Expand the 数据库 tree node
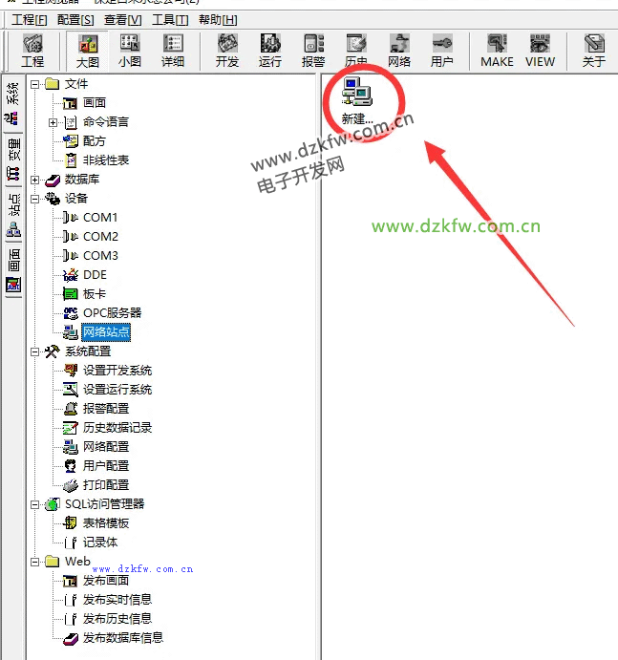Image resolution: width=618 pixels, height=660 pixels. point(35,180)
